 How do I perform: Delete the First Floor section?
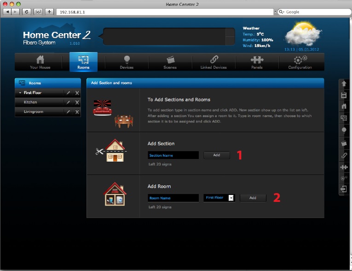coord(77,93)
